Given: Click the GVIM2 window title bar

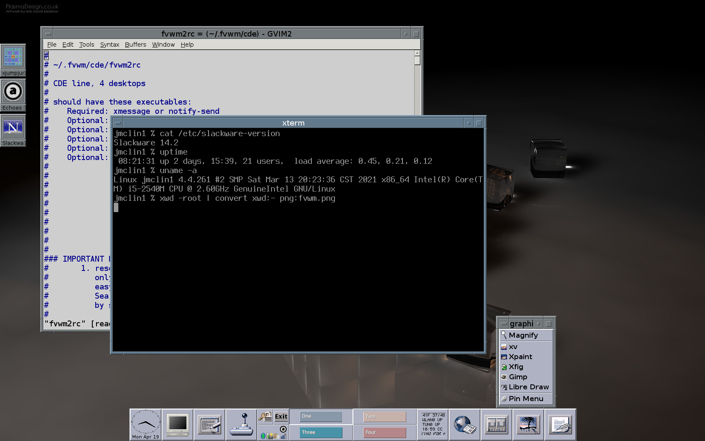Looking at the screenshot, I should [227, 34].
